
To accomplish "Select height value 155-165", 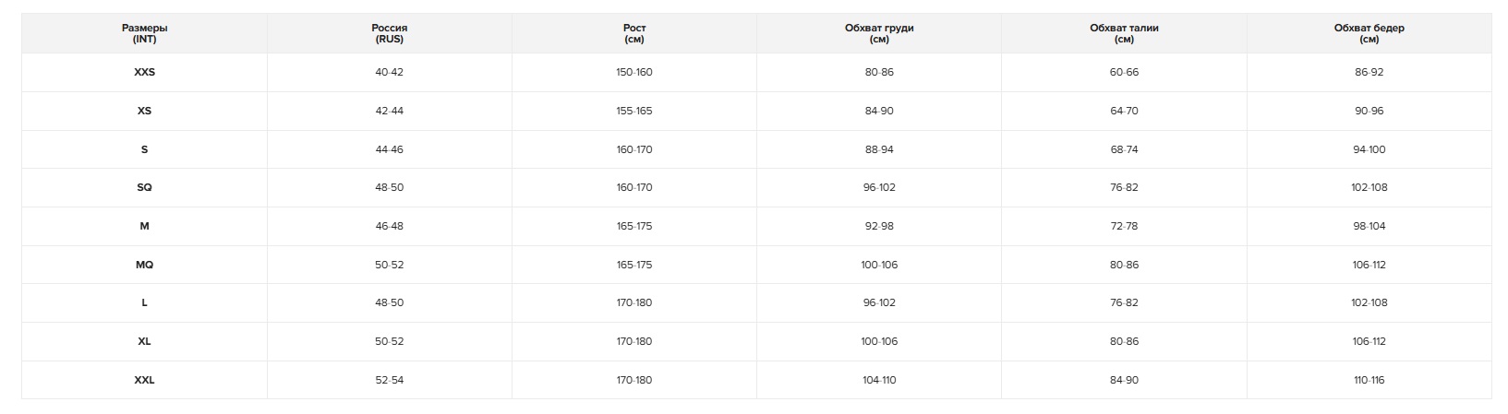I will click(633, 111).
